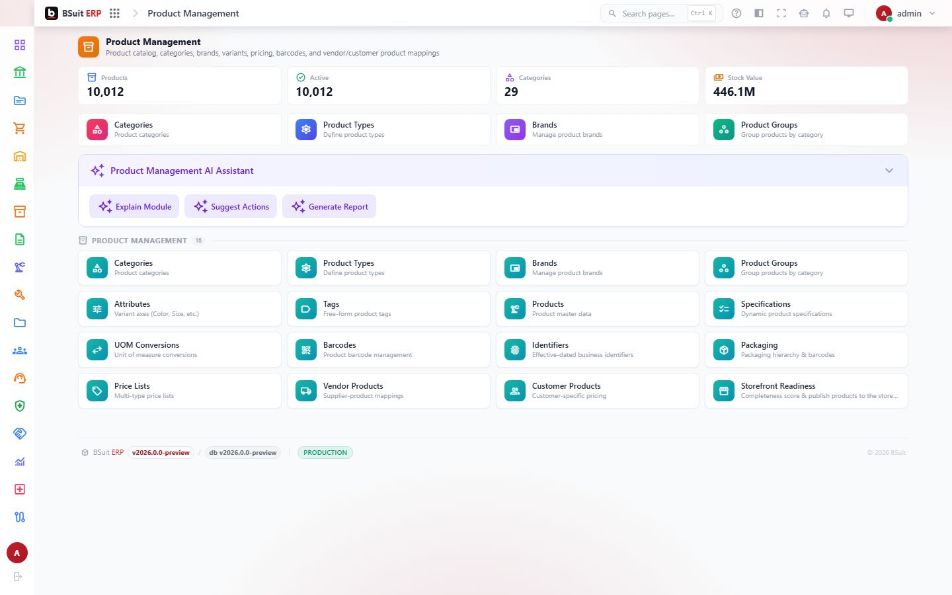The width and height of the screenshot is (952, 595).
Task: Open the UOM Conversions card
Action: tap(180, 350)
